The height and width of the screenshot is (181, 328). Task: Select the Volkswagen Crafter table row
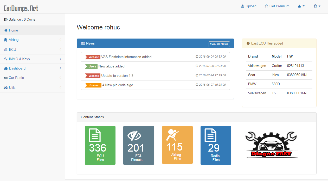tap(279, 66)
